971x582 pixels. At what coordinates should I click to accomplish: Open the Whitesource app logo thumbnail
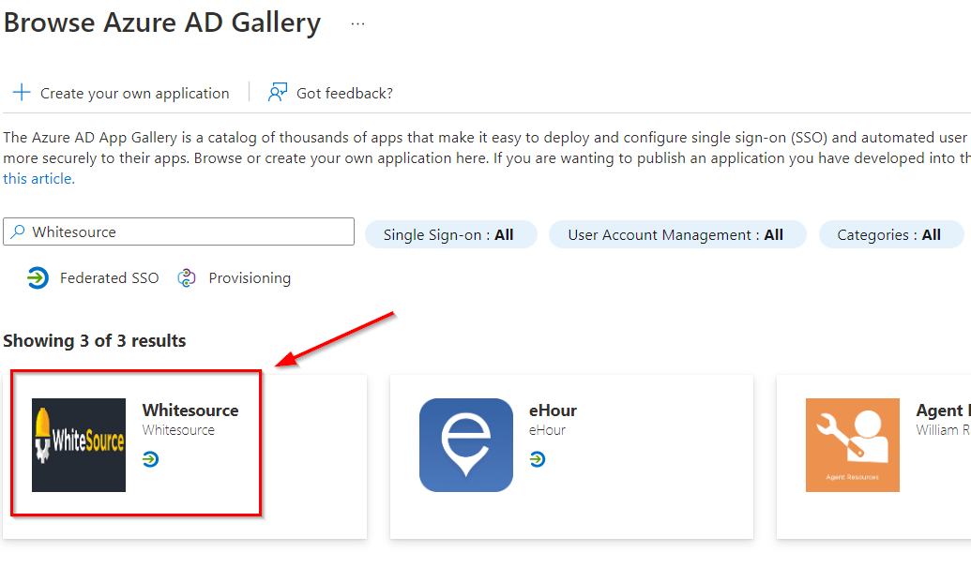(79, 445)
